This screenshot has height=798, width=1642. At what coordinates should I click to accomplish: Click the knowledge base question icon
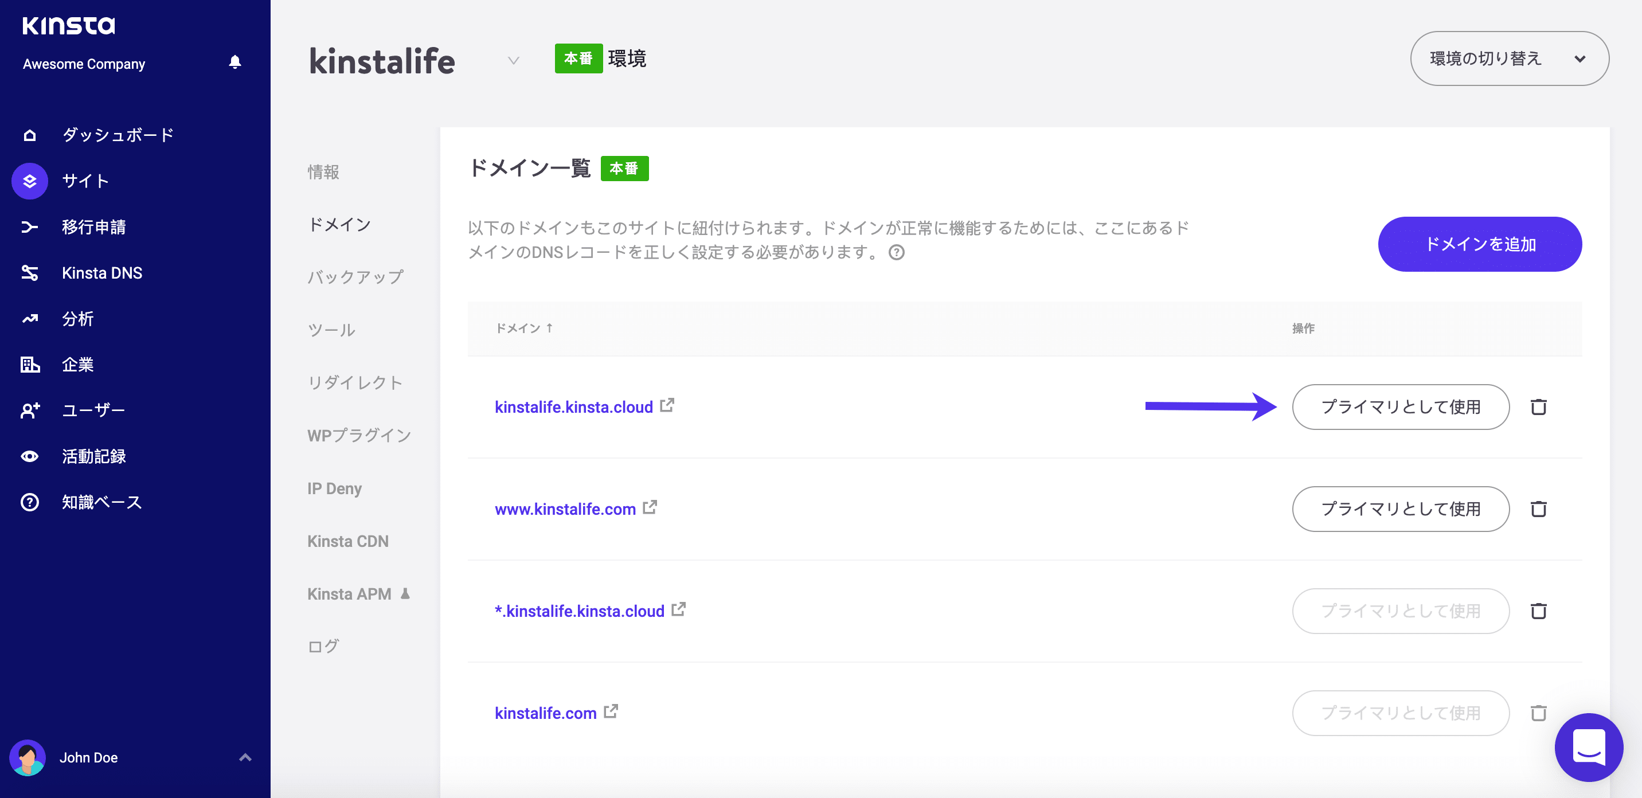click(x=29, y=502)
